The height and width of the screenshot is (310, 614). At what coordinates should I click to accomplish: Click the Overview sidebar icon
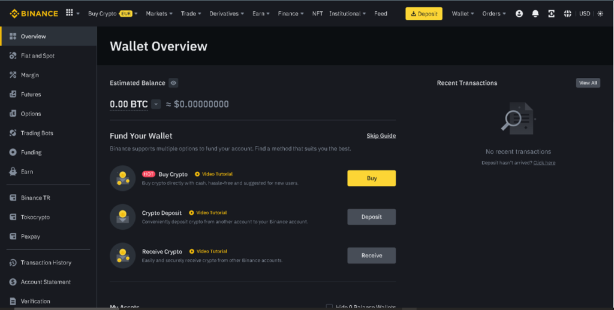(13, 37)
